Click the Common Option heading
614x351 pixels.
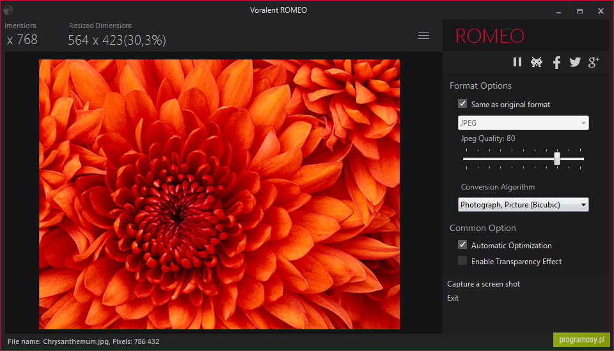click(x=482, y=228)
